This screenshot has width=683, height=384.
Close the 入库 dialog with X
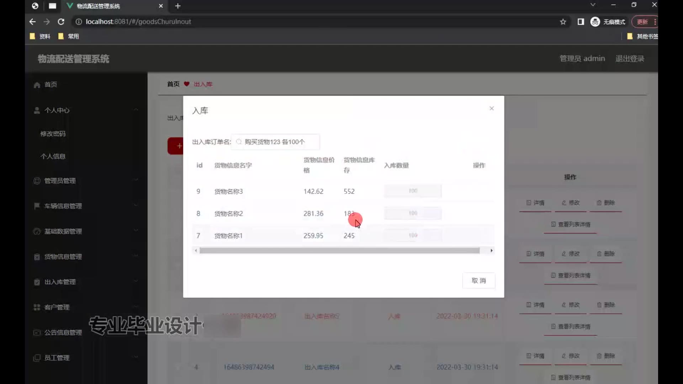tap(492, 108)
